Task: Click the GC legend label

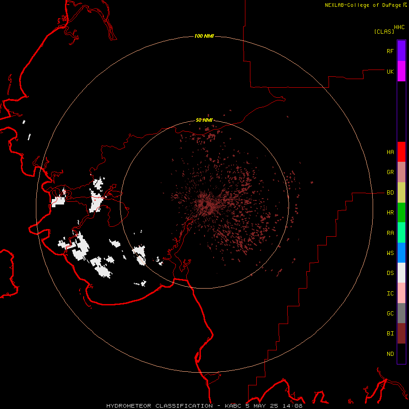Action: pyautogui.click(x=390, y=314)
